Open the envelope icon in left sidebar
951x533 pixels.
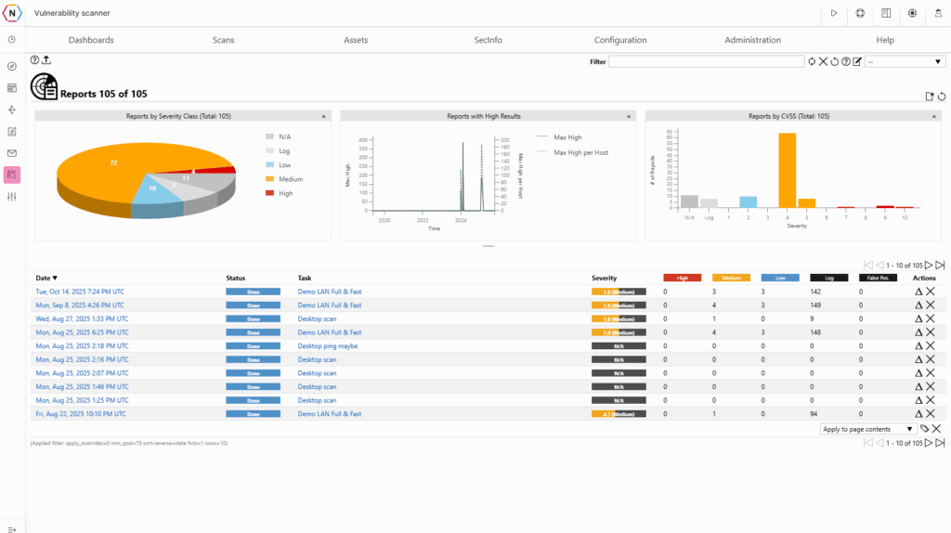click(12, 153)
